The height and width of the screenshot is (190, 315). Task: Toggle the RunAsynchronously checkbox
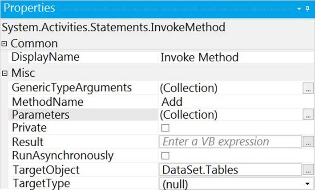pyautogui.click(x=166, y=156)
